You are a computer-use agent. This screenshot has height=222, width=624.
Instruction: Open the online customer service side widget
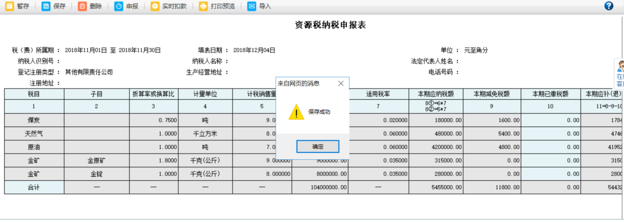pos(620,74)
